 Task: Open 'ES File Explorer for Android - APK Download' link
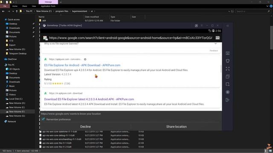[x=82, y=65]
